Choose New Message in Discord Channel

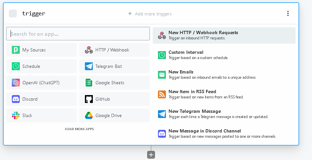(x=224, y=133)
